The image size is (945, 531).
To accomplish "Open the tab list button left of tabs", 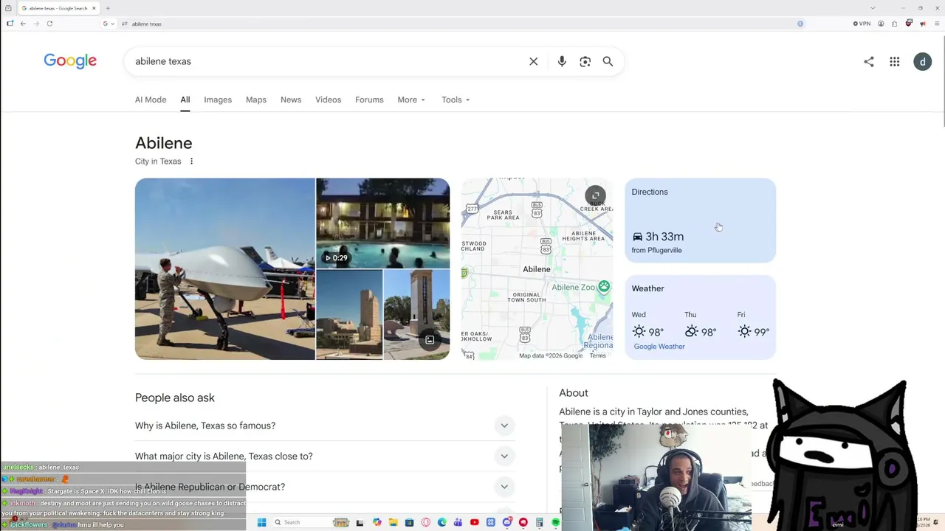I will pos(8,8).
